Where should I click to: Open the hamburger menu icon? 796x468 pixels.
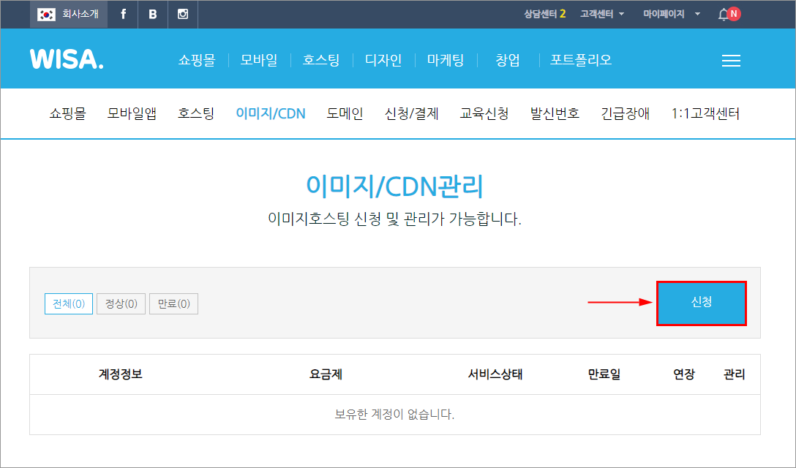click(x=731, y=61)
